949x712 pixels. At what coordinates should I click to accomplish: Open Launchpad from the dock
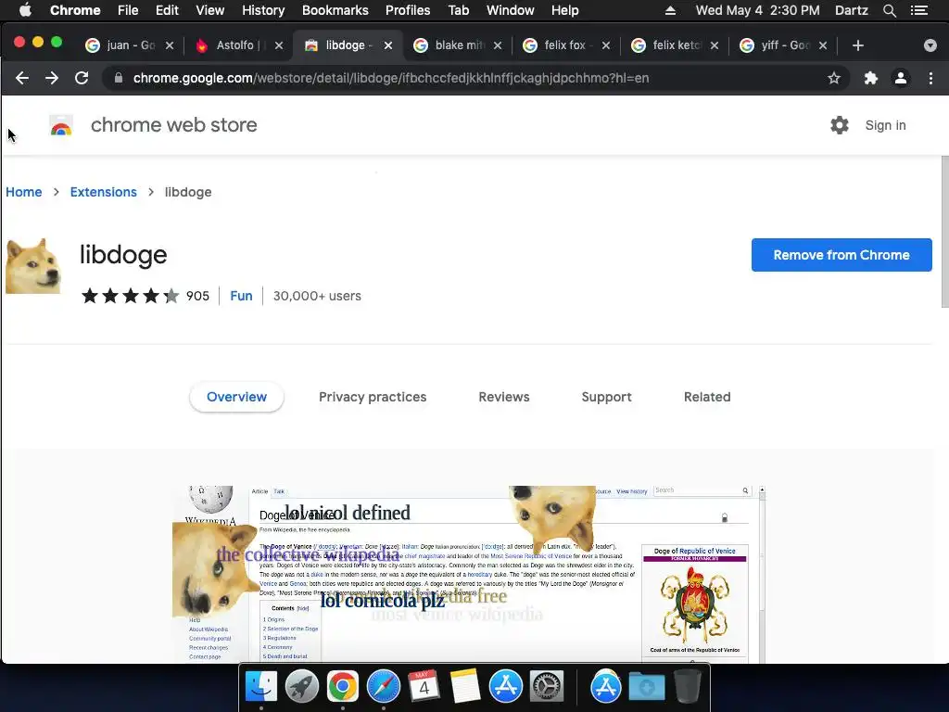point(302,687)
